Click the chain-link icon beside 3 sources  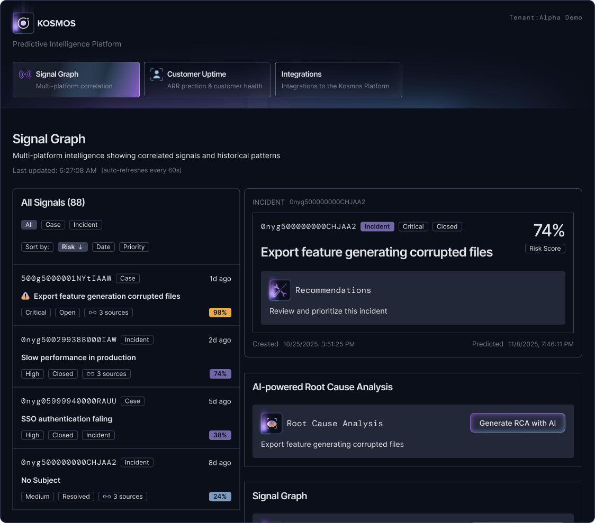(92, 313)
